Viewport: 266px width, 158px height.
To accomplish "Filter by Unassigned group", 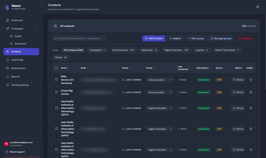I will [97, 50].
